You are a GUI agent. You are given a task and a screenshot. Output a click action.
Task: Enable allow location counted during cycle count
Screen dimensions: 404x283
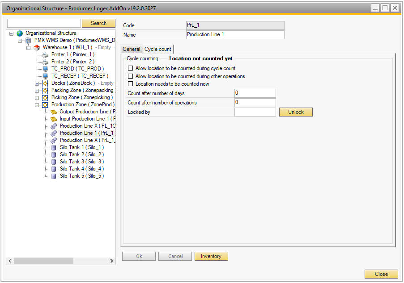pos(131,69)
